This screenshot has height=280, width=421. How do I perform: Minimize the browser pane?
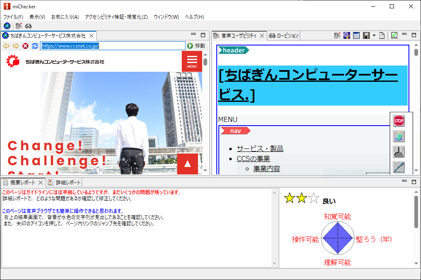(193, 34)
